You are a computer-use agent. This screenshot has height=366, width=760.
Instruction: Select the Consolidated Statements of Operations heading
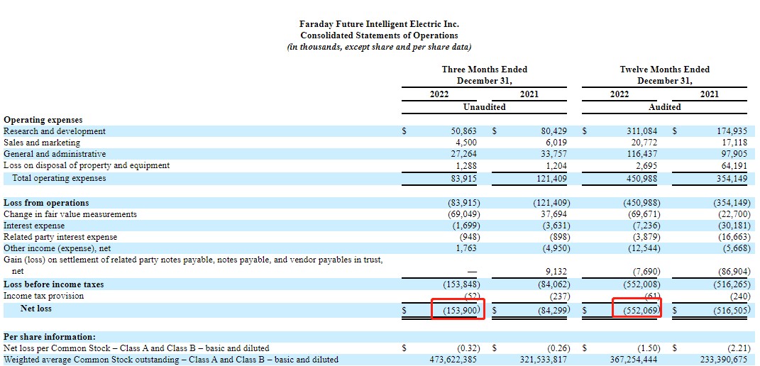click(379, 35)
